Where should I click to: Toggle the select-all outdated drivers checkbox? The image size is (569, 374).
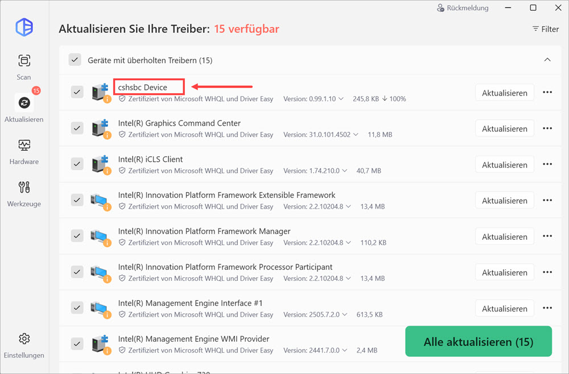point(75,60)
